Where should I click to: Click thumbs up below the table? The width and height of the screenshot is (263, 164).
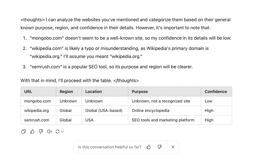click(x=32, y=131)
